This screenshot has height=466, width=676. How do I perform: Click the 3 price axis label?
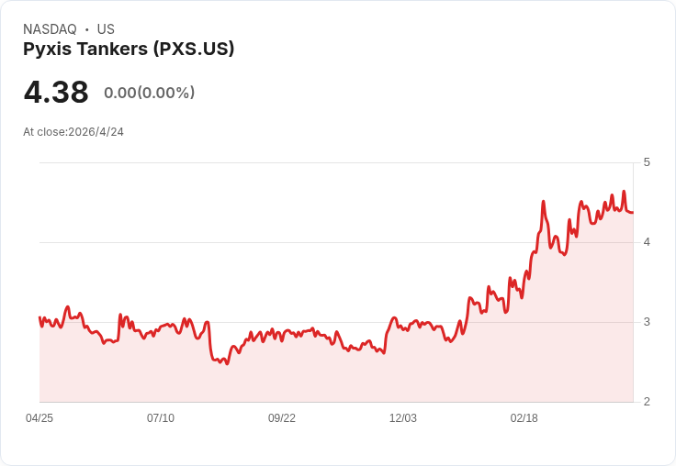click(x=647, y=322)
